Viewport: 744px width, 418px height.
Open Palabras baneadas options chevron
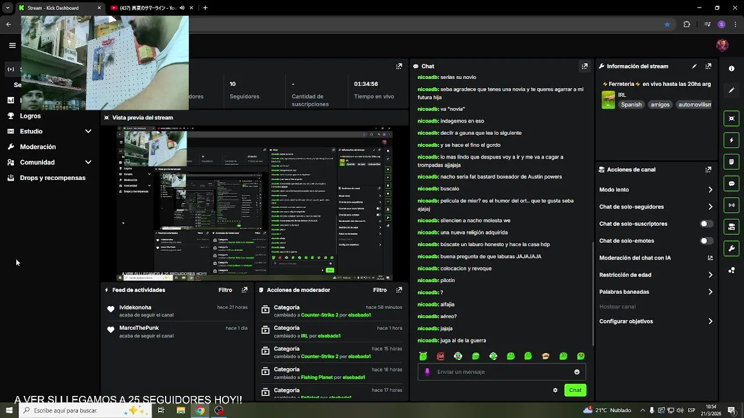click(x=710, y=292)
